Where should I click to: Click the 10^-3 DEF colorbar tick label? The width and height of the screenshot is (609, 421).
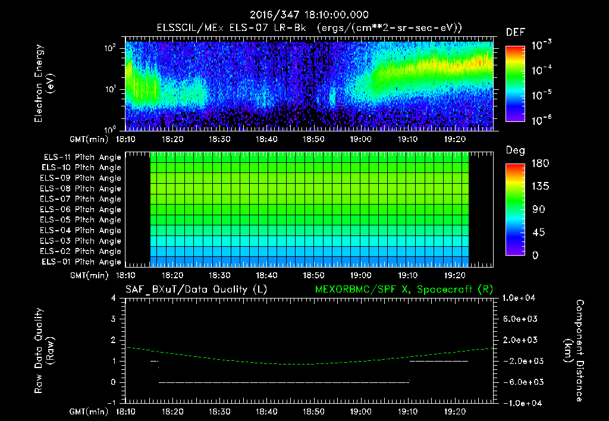(x=541, y=45)
